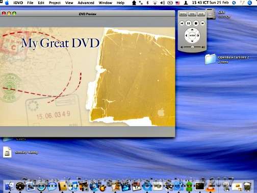
Task: Click the Wi-Fi icon in the menu bar
Action: (155, 3)
